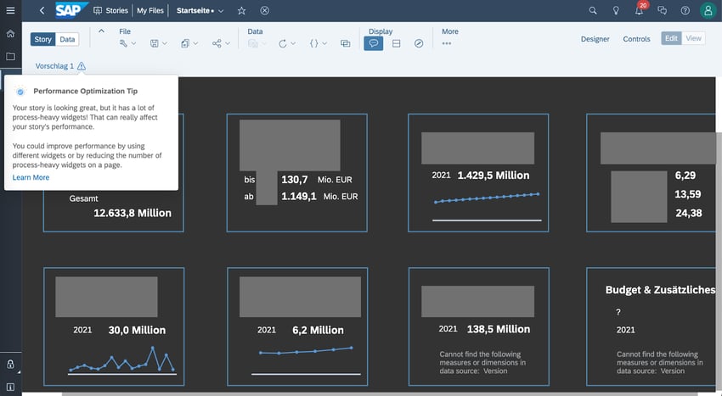Open the Designer panel
This screenshot has width=722, height=396.
click(x=595, y=39)
